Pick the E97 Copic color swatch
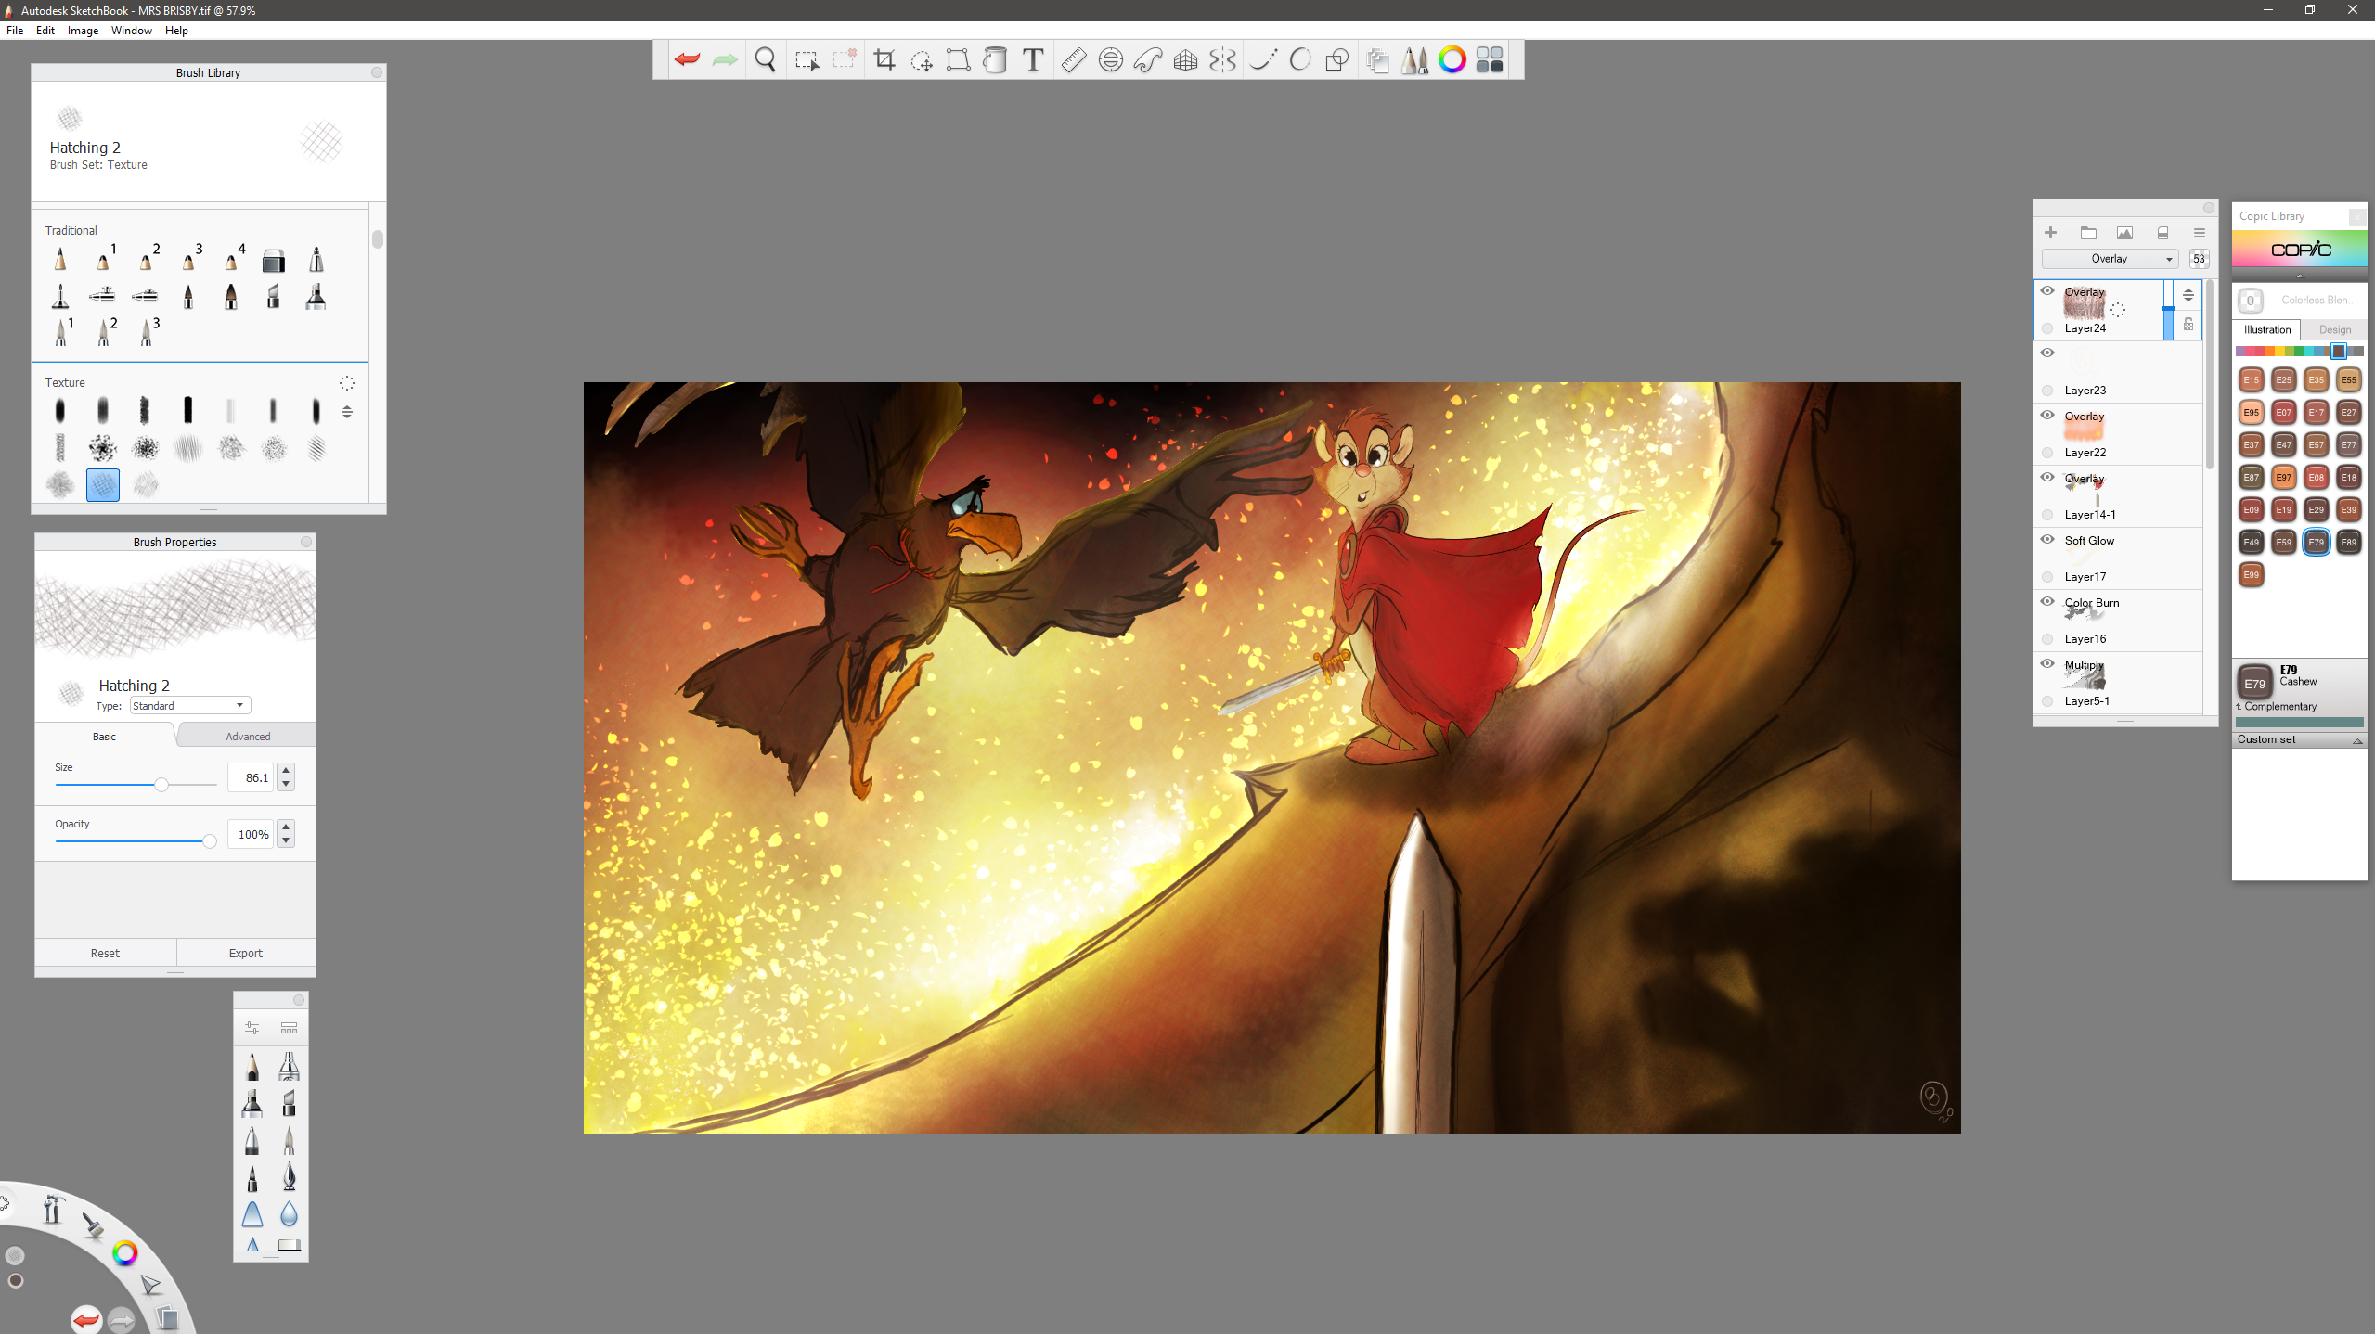The image size is (2375, 1334). click(x=2283, y=478)
